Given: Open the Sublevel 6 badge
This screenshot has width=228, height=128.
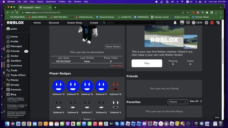Looking at the screenshot, I should click(101, 106).
